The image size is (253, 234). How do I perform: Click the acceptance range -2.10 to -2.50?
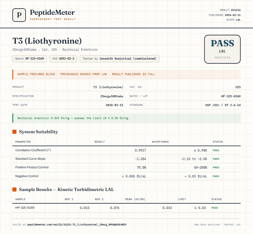click(194, 159)
